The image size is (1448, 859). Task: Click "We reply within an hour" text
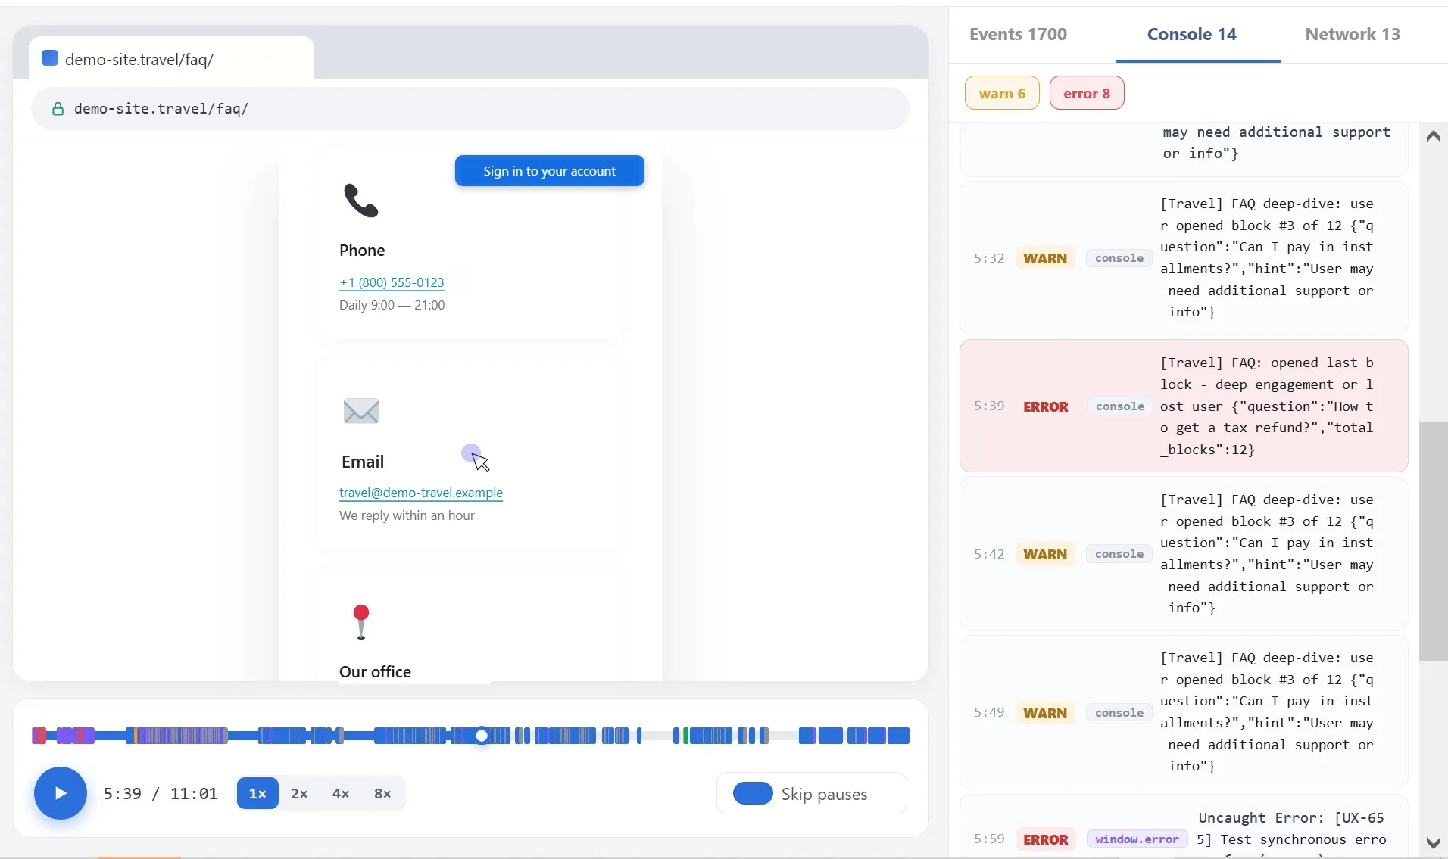407,515
